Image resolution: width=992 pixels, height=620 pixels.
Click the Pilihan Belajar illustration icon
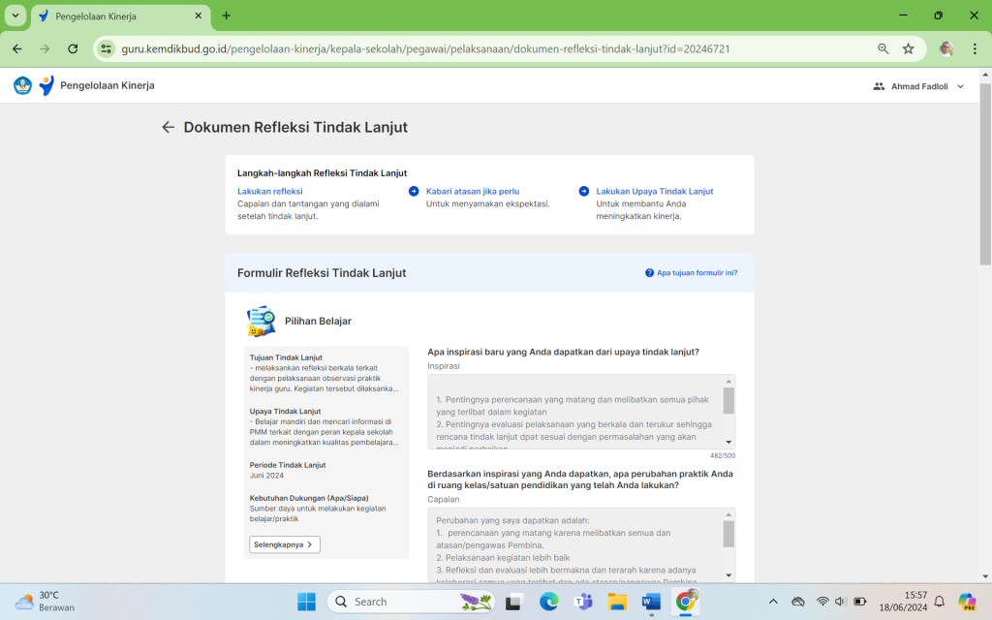[261, 321]
